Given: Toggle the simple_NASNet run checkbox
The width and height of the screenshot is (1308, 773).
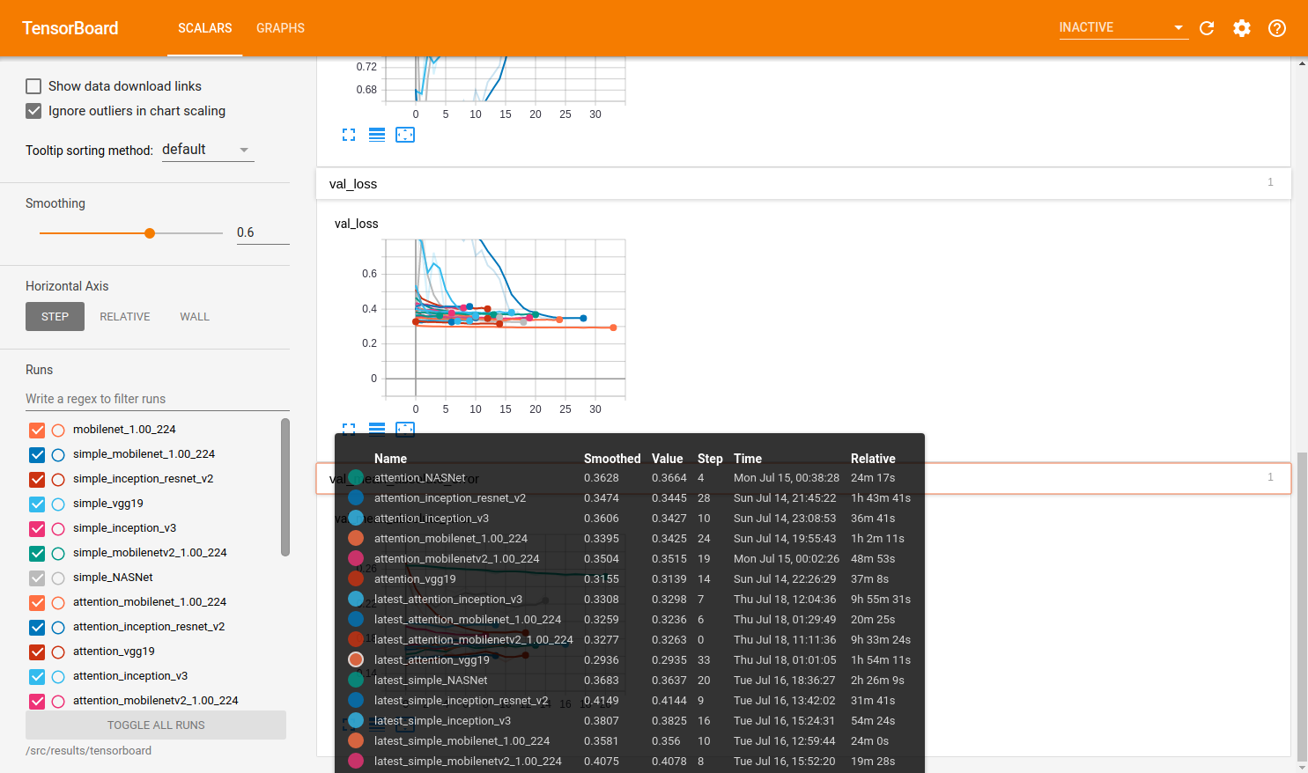Looking at the screenshot, I should click(x=37, y=578).
